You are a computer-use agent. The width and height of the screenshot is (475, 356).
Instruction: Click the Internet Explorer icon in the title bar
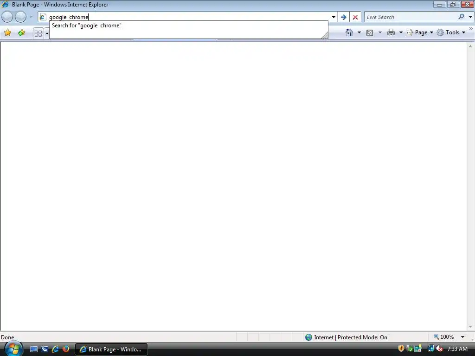(5, 4)
